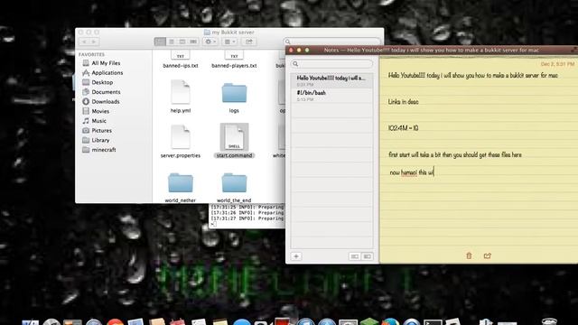The width and height of the screenshot is (578, 325).
Task: Open the Finder action gear menu
Action: coord(210,42)
